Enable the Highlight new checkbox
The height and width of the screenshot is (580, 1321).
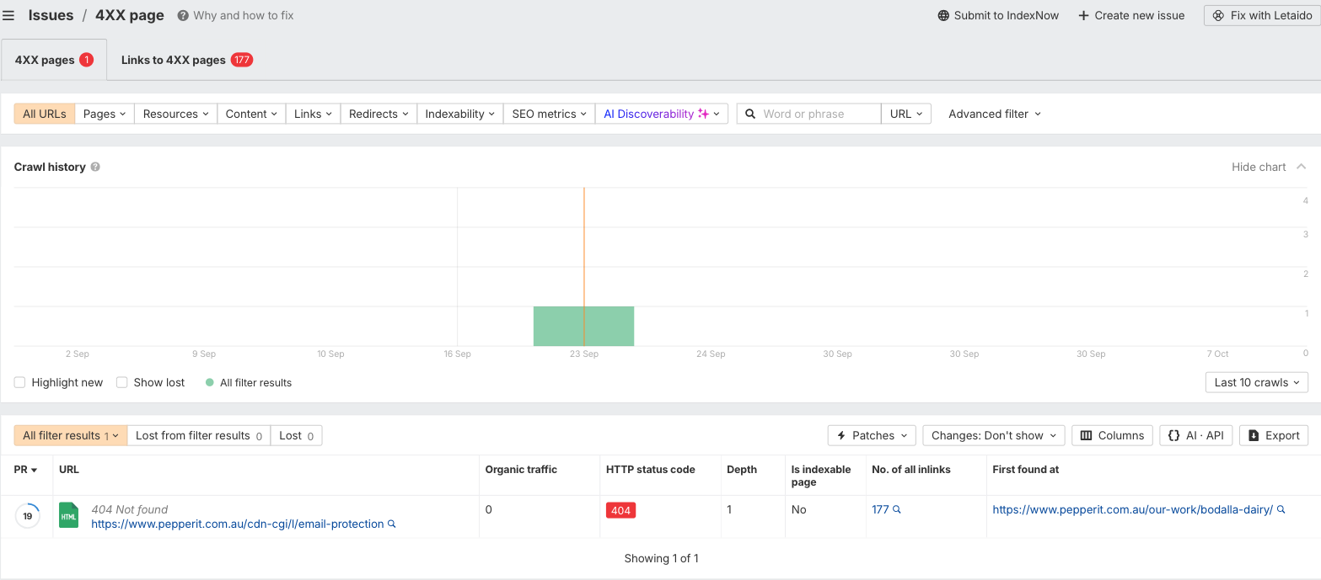19,382
